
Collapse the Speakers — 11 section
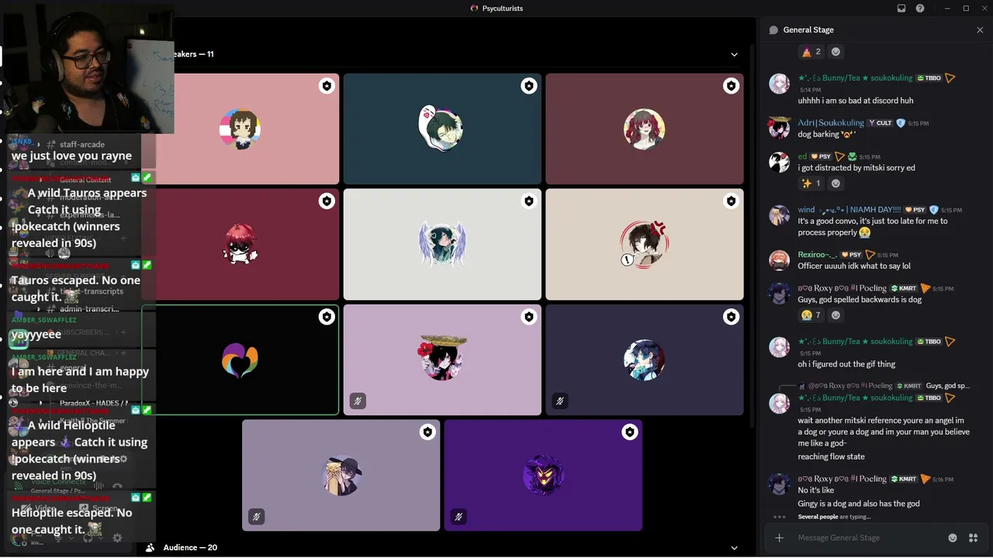[x=734, y=54]
